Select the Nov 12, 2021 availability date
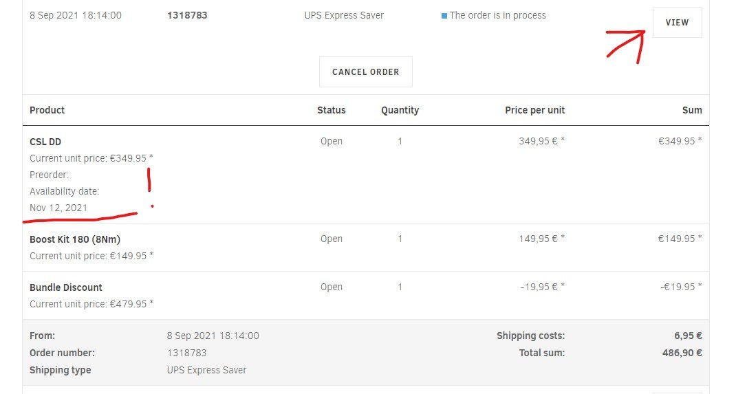 (58, 208)
